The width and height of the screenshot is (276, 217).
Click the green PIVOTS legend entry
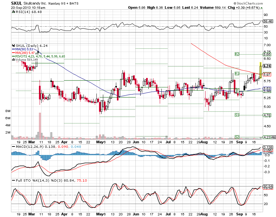tap(38, 57)
